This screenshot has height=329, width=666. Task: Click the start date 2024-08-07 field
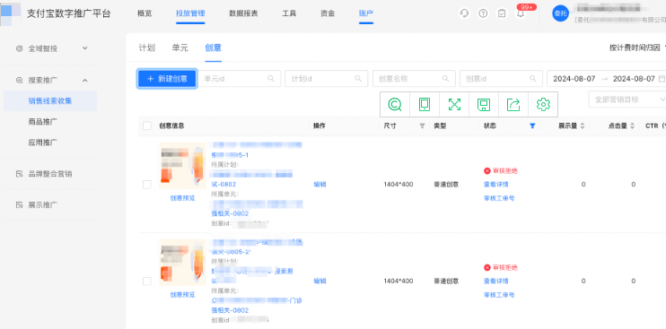point(574,79)
